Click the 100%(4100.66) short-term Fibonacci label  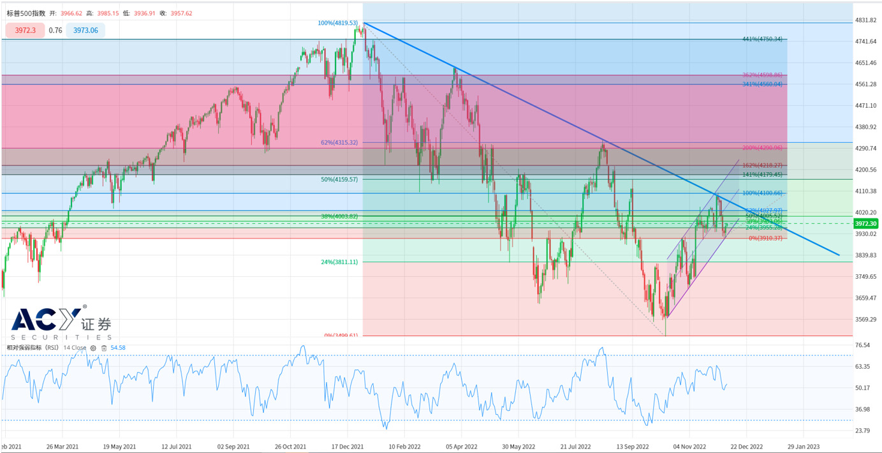762,193
